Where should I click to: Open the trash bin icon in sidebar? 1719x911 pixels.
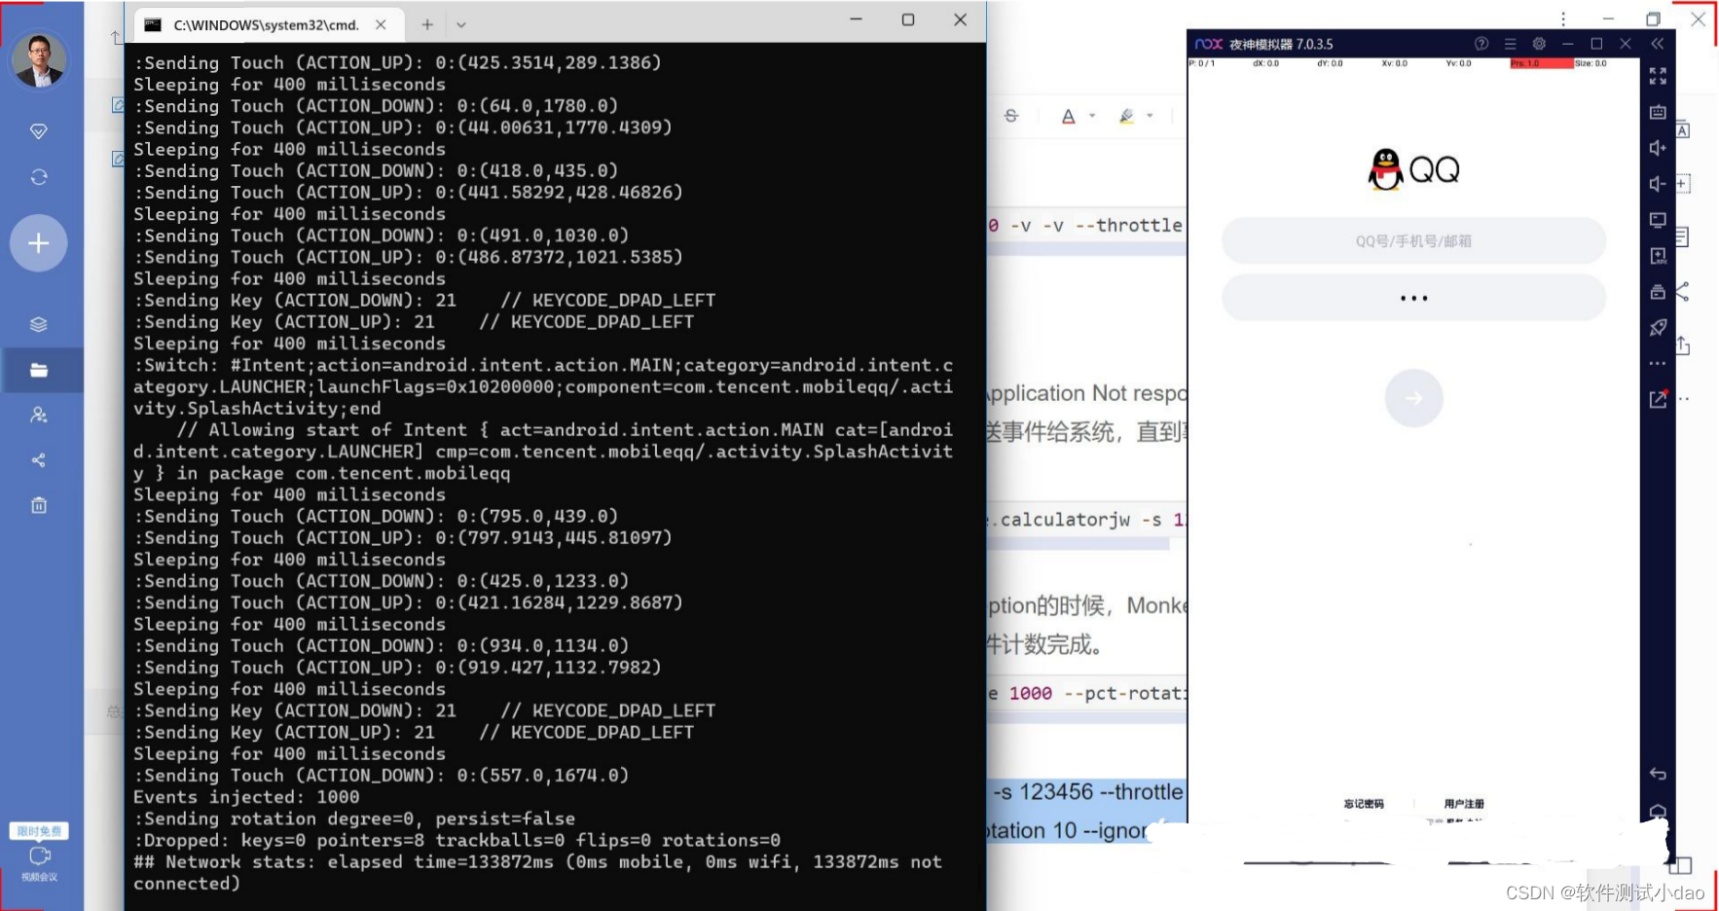click(39, 505)
